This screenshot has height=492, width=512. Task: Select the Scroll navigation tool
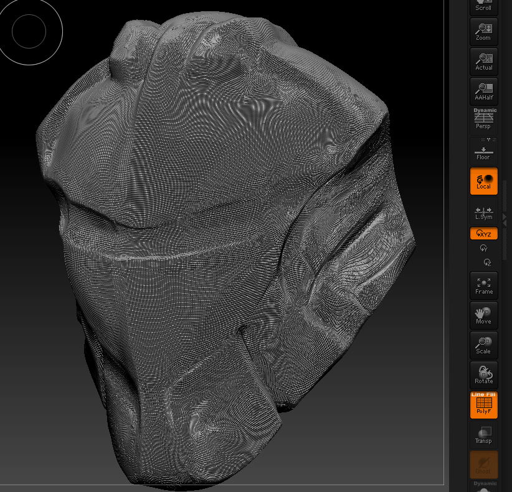point(483,5)
